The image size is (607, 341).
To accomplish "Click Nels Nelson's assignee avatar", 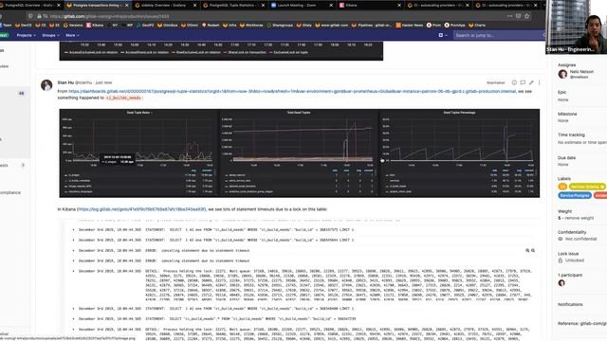I will 562,74.
